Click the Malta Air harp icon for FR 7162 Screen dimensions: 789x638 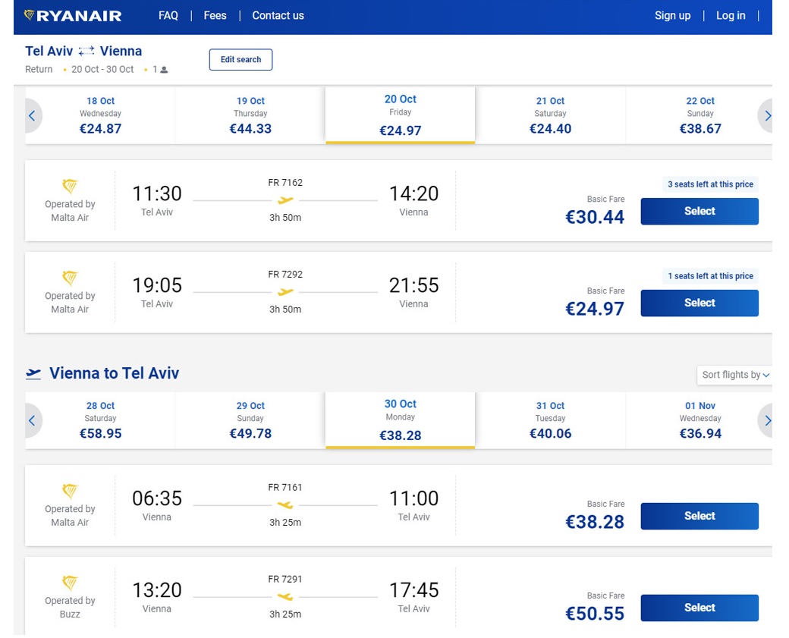click(x=70, y=187)
